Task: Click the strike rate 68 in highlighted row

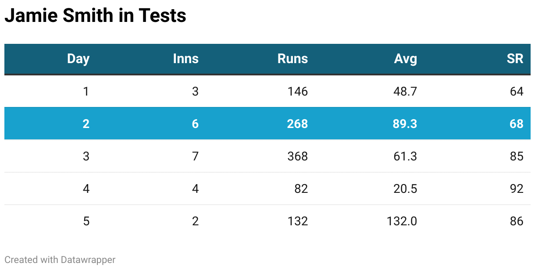Action: pos(517,124)
